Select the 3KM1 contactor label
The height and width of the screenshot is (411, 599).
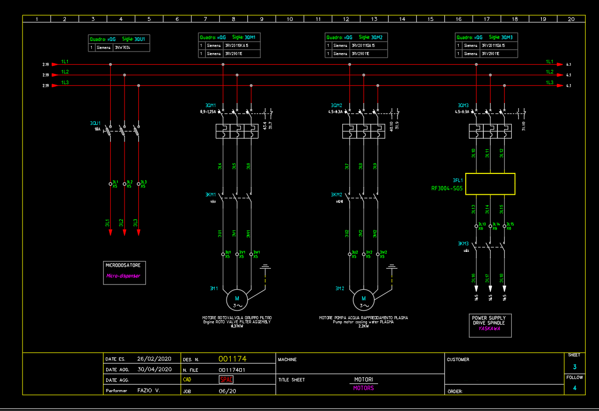[x=211, y=195]
